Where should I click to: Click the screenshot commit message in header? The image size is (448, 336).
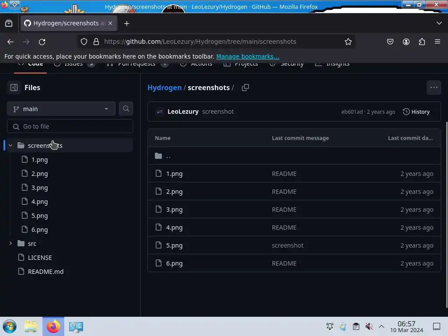218,112
